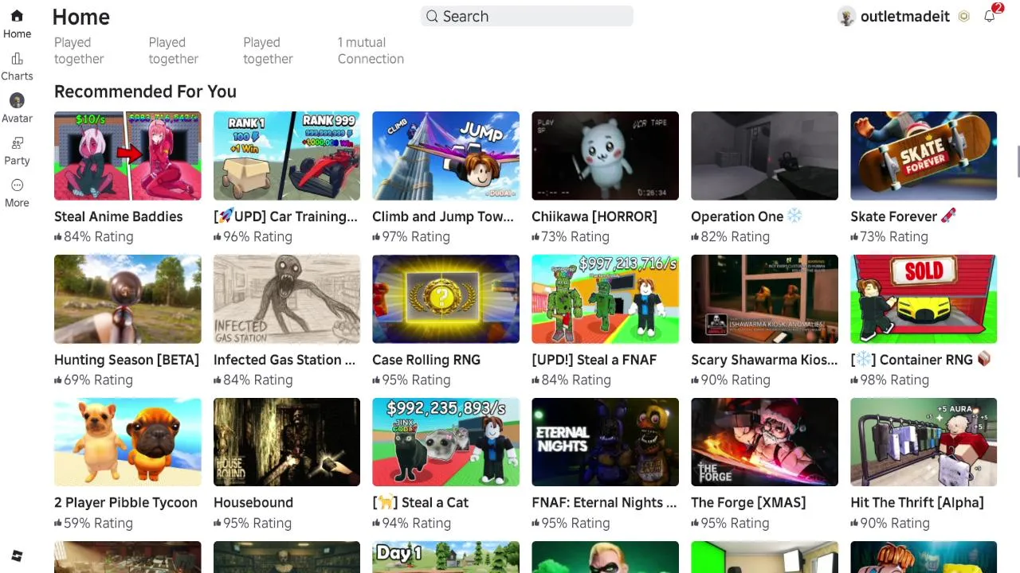Click the page vertical scrollbar
The width and height of the screenshot is (1020, 573).
pos(1018,162)
